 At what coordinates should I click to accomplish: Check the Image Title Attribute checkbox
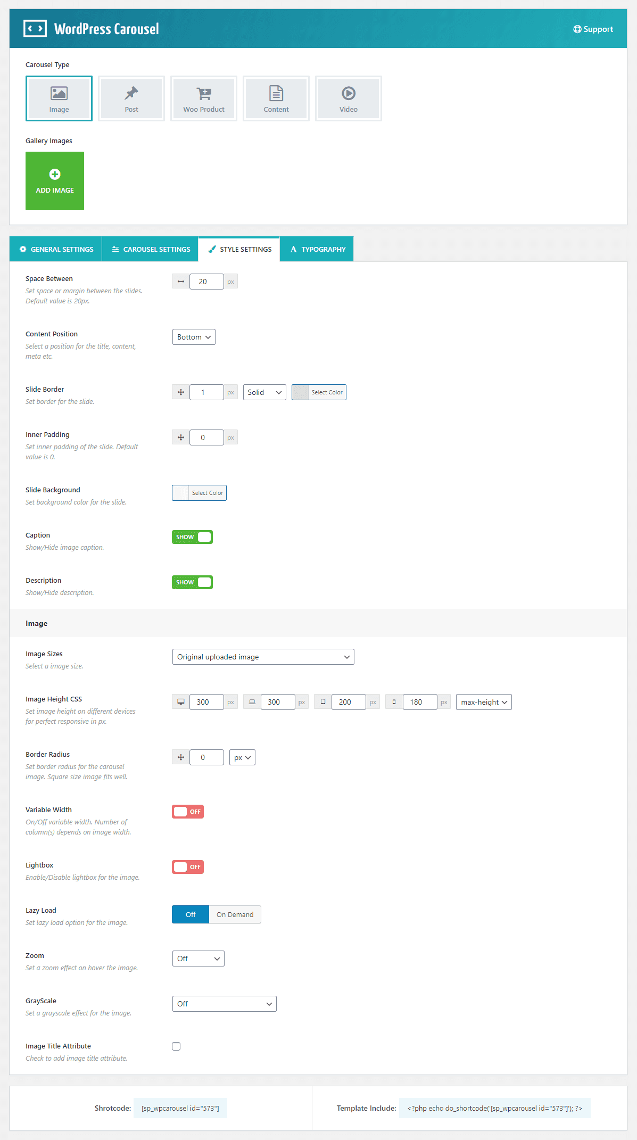[x=176, y=1046]
